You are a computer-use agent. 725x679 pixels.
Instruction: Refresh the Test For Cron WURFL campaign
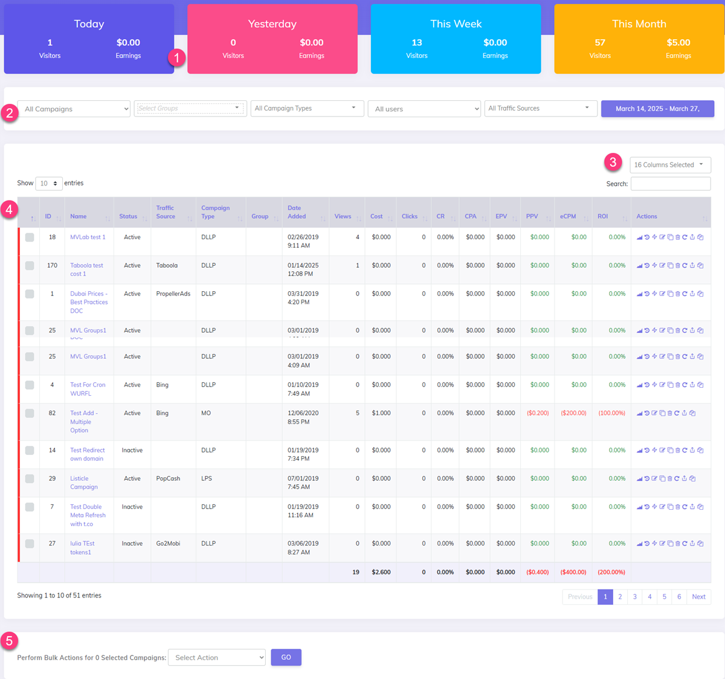tap(685, 384)
